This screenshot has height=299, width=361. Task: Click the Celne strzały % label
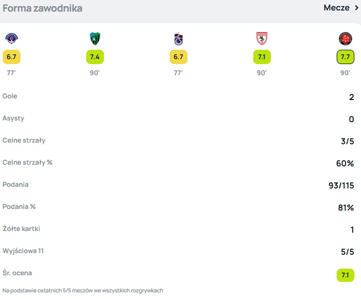(x=27, y=162)
